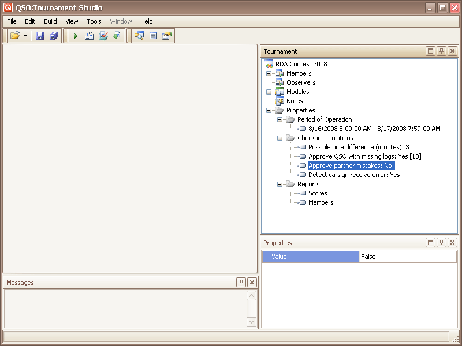Screen dimensions: 462x346
Task: Toggle the pin on the Properties panel
Action: click(441, 243)
